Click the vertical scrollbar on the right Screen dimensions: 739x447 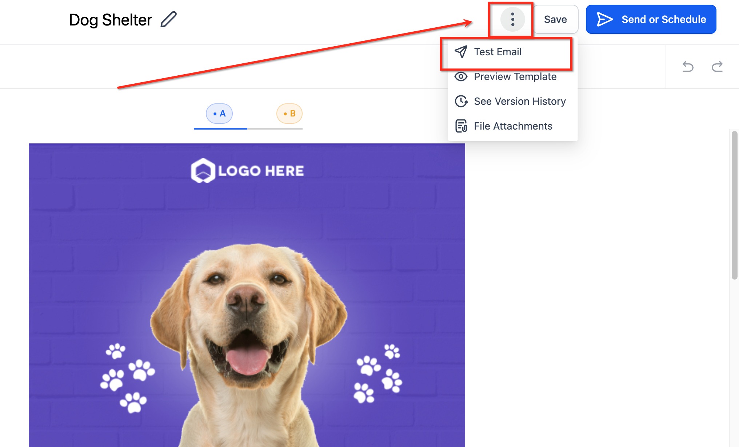[x=734, y=206]
